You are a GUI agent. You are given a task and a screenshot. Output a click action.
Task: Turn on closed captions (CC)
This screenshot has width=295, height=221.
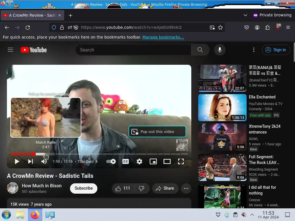click(x=126, y=161)
